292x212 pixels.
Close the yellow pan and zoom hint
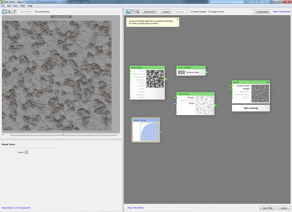point(177,19)
